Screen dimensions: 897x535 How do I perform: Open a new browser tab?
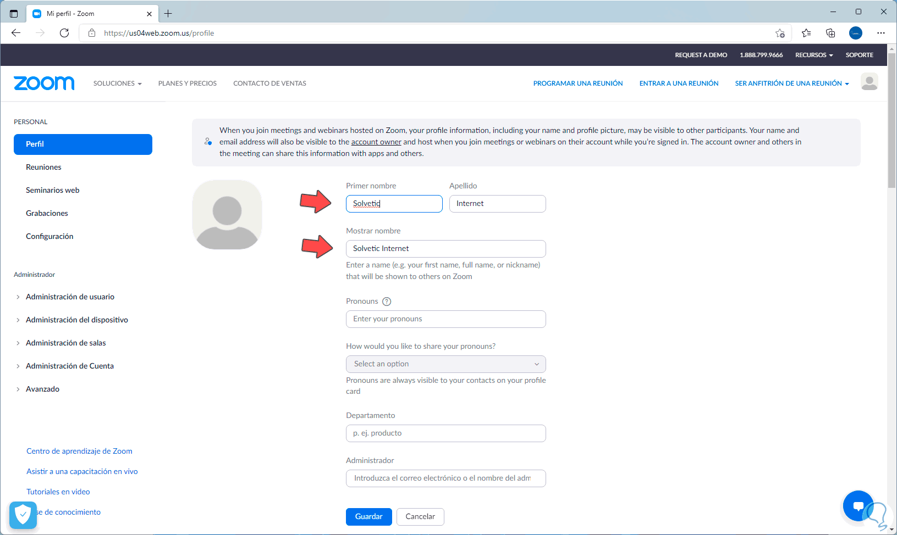coord(168,14)
